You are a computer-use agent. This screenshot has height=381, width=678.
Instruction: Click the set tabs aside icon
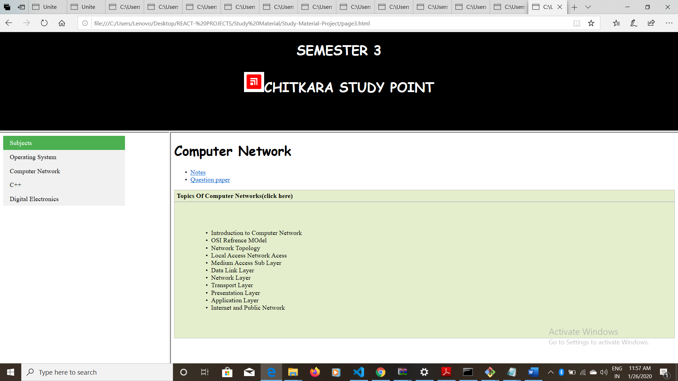[21, 7]
